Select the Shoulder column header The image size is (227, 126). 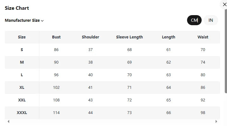click(x=90, y=37)
